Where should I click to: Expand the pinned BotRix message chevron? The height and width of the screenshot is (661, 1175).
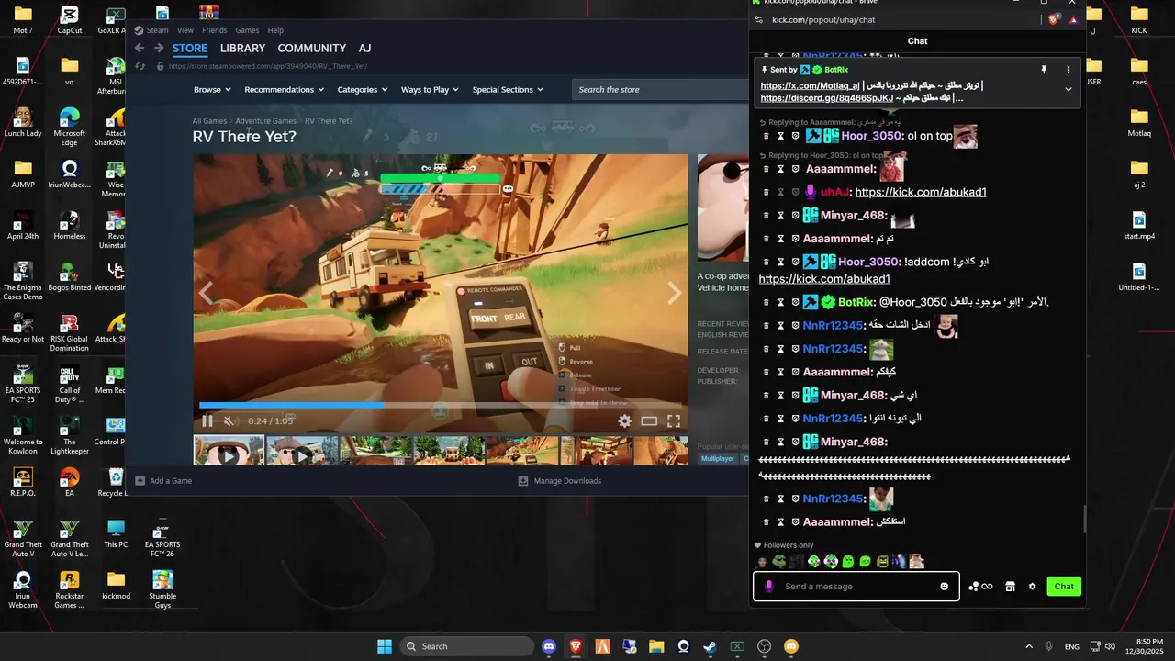(x=1069, y=90)
